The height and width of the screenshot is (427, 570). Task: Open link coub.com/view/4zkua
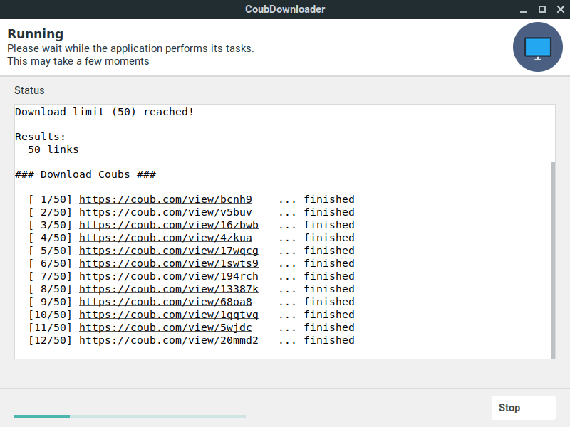pyautogui.click(x=165, y=238)
